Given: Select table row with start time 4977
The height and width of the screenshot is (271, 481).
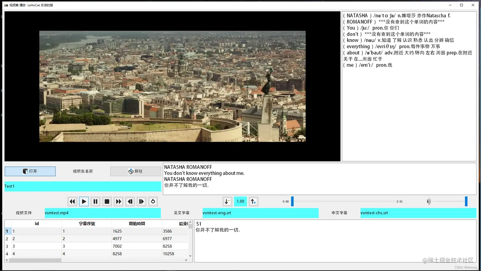Looking at the screenshot, I should pyautogui.click(x=96, y=239).
